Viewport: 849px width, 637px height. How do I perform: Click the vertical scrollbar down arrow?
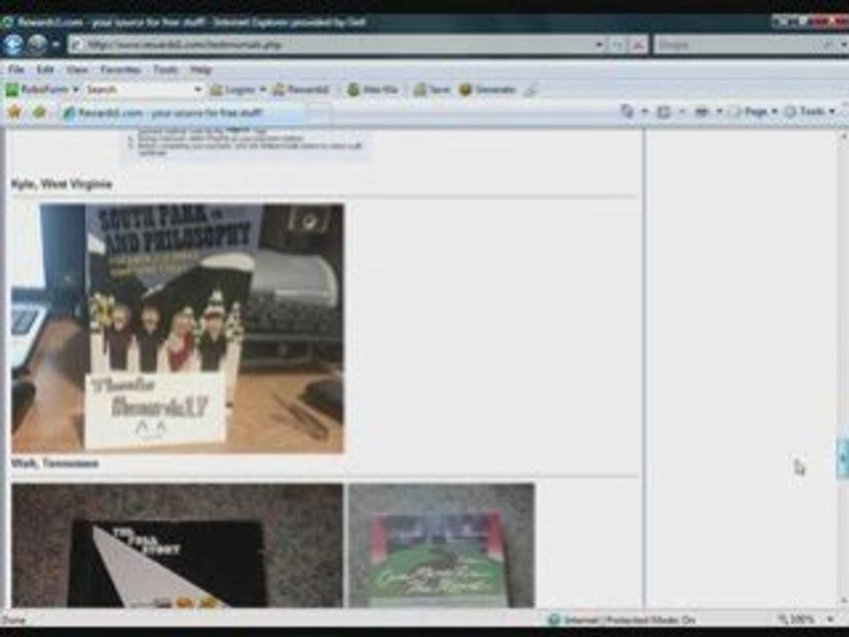844,601
